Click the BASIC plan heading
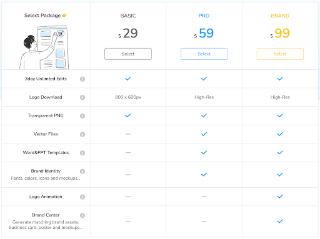 128,16
